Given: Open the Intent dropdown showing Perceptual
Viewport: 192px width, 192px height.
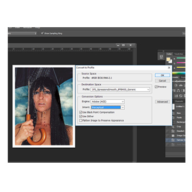Looking at the screenshot, I should (x=108, y=107).
